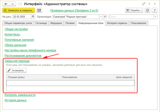
Task: Clear the search field with the x button
Action: 155,17
